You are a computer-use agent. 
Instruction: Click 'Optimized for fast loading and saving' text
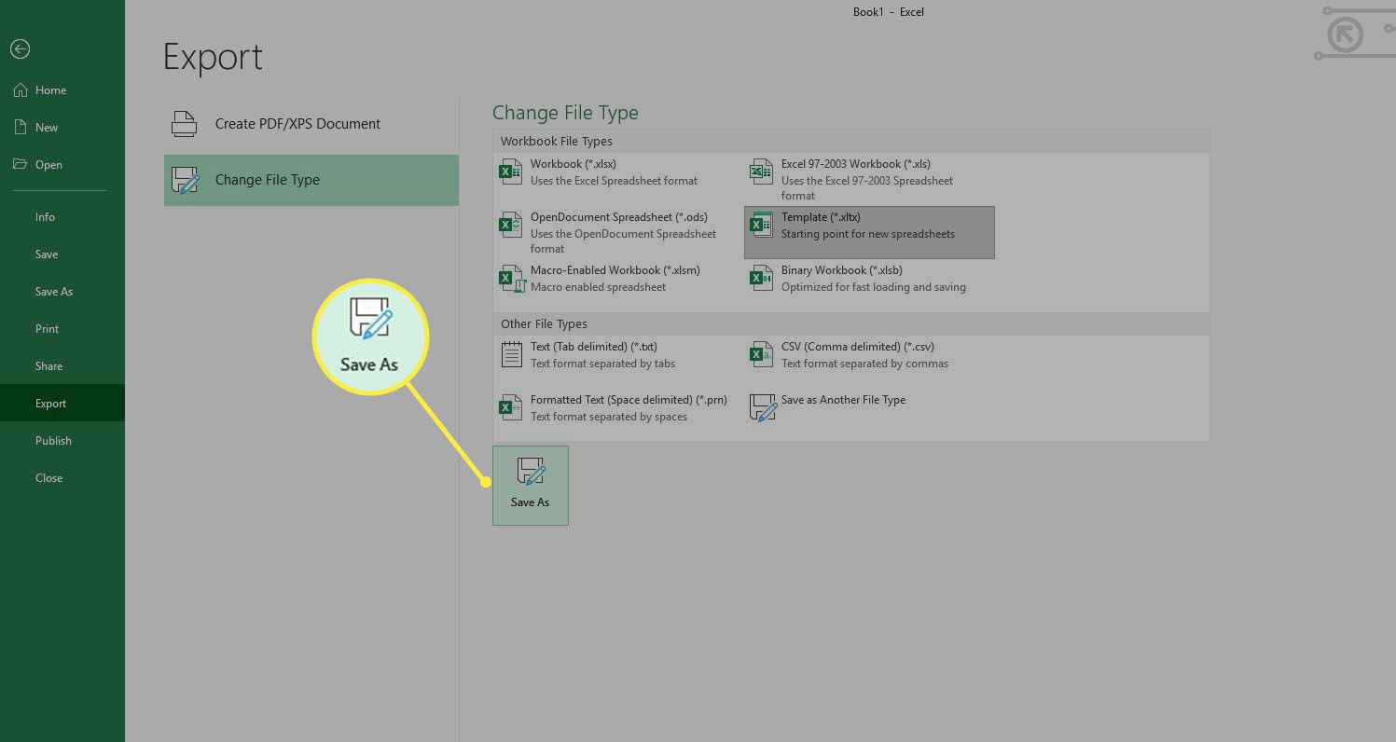(874, 287)
